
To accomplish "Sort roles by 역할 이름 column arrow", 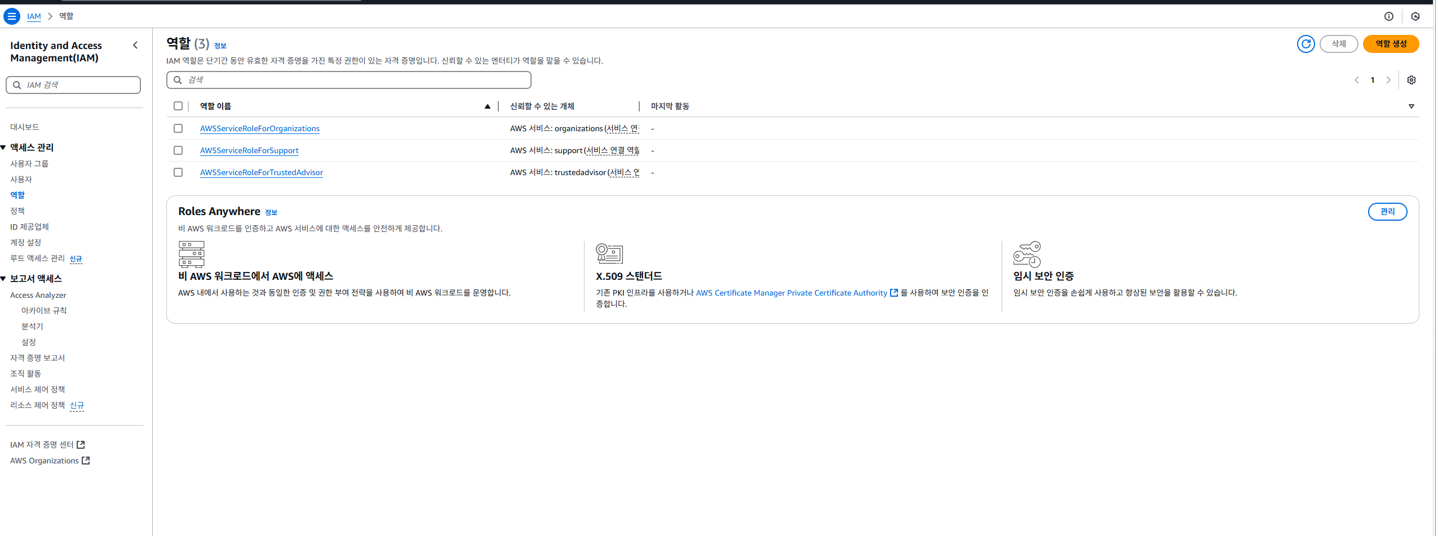I will pos(487,106).
